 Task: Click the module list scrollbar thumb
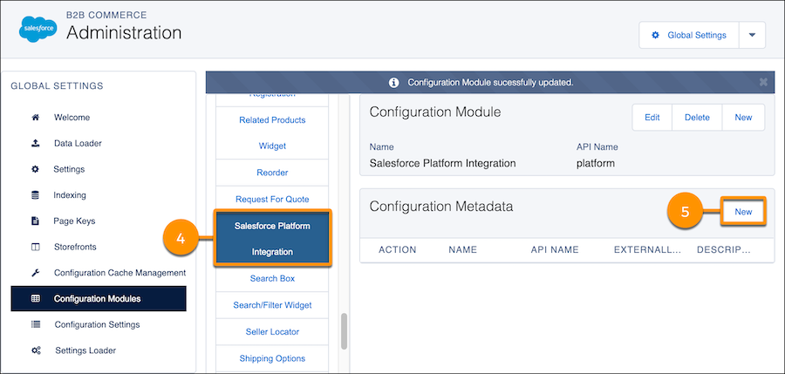point(344,331)
